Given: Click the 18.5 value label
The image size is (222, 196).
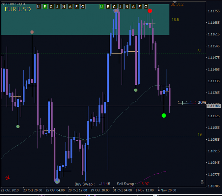Looking at the screenshot, I should pos(175,19).
